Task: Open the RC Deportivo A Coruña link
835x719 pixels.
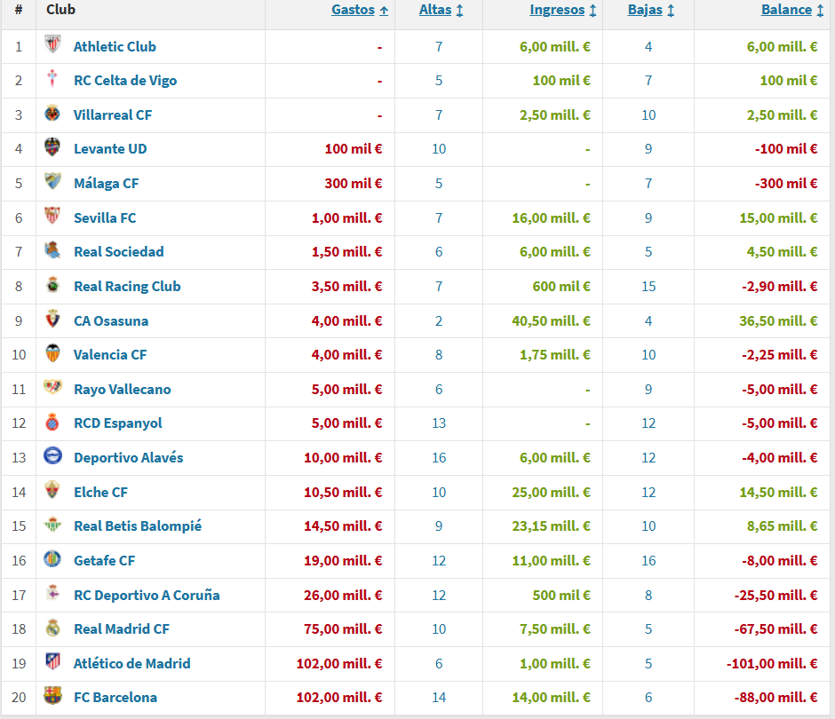Action: [147, 596]
